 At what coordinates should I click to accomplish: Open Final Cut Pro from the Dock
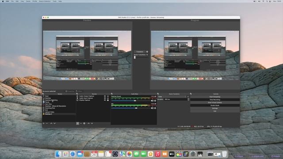[179, 154]
